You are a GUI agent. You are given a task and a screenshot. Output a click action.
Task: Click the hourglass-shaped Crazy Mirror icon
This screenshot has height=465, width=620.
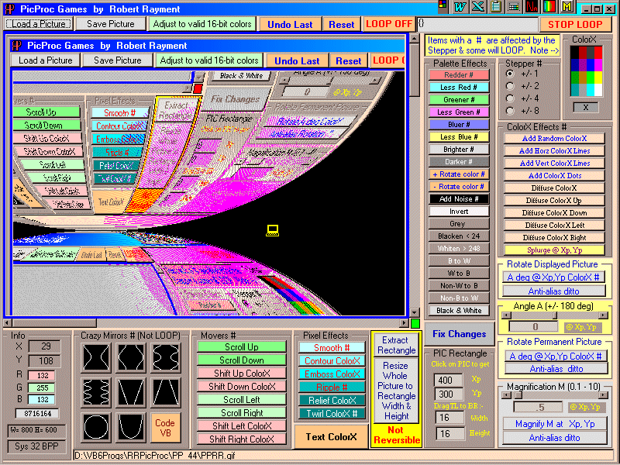tap(96, 357)
